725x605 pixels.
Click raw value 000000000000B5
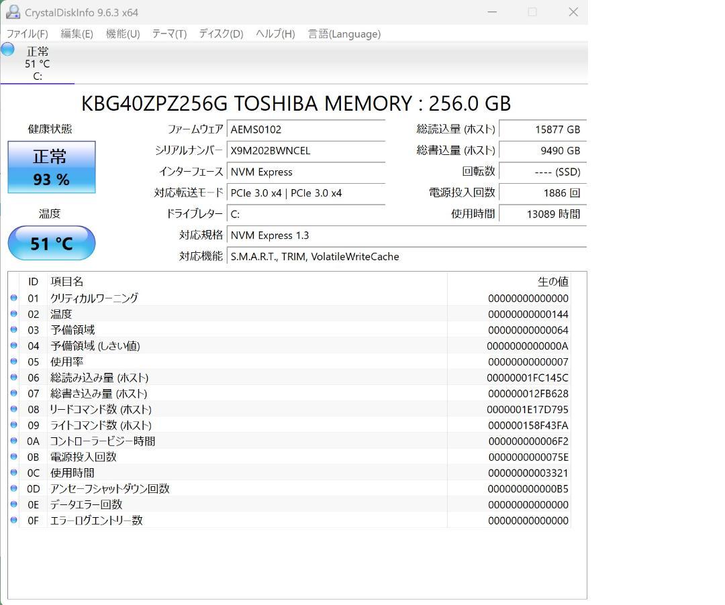pyautogui.click(x=528, y=488)
